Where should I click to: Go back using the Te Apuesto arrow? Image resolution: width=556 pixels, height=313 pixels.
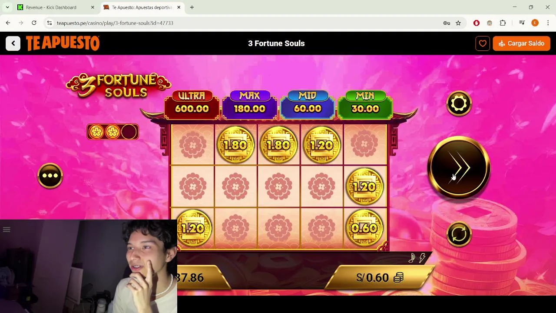click(13, 43)
